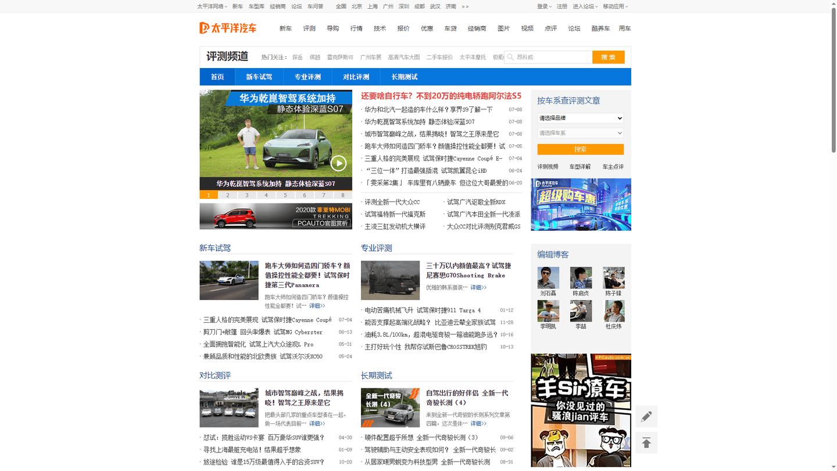
Task: Open article 华为和北汽一起造的车什么样
Action: [428, 109]
